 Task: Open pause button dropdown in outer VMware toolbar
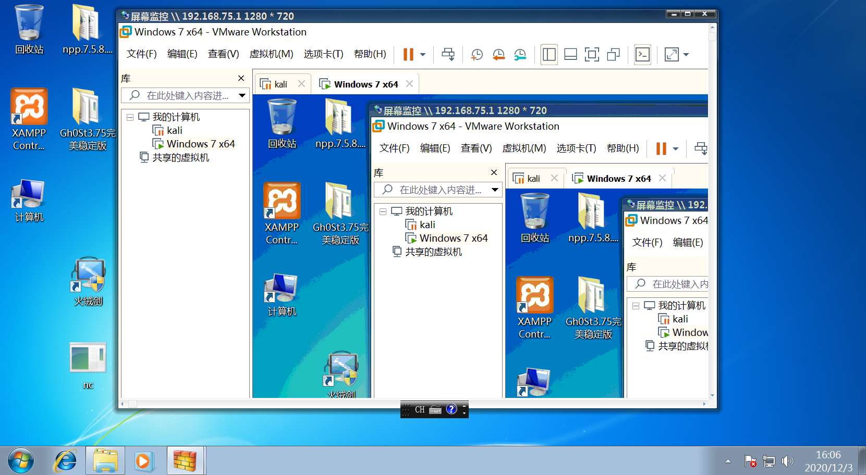point(423,54)
